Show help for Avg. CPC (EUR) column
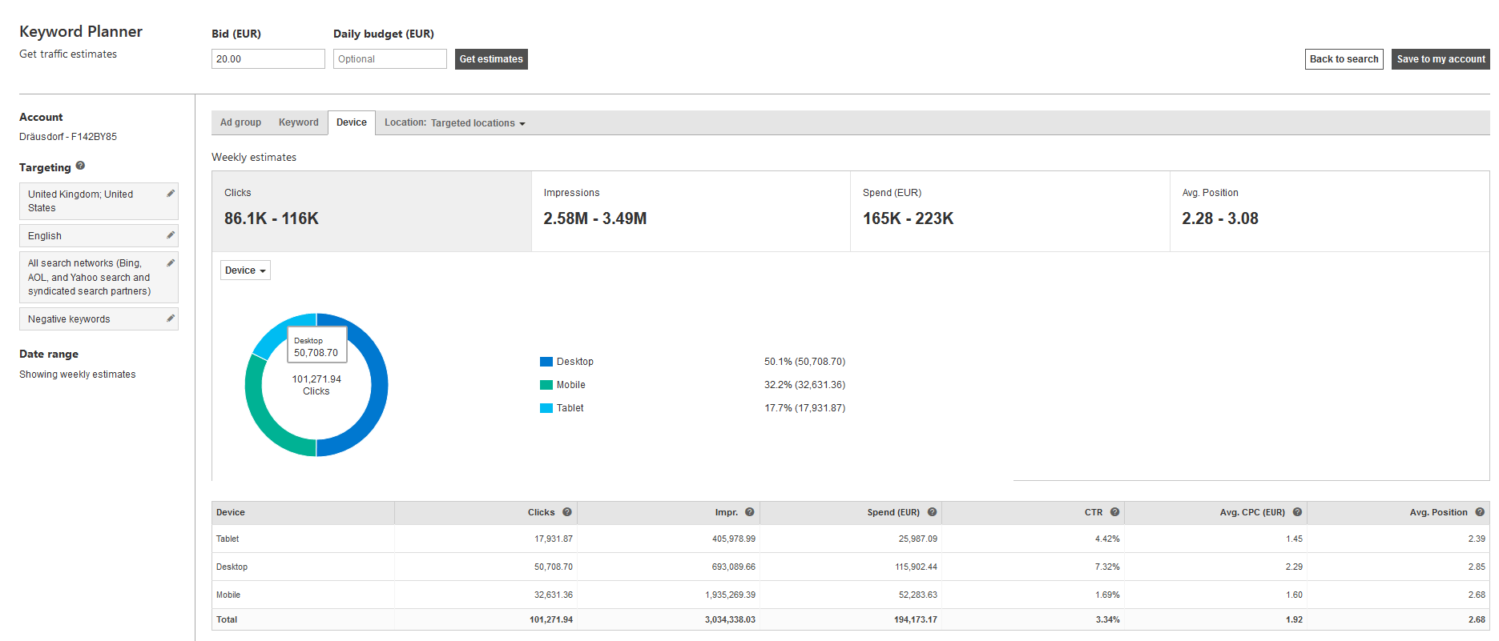This screenshot has width=1499, height=641. 1297,512
